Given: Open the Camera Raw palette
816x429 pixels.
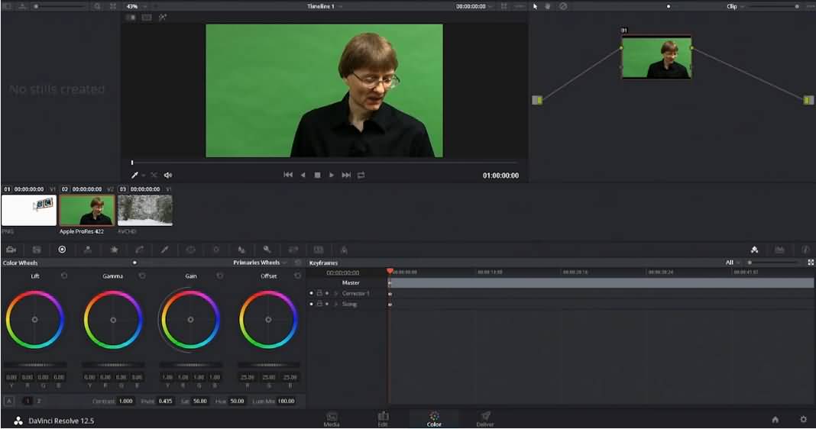Looking at the screenshot, I should [x=11, y=250].
